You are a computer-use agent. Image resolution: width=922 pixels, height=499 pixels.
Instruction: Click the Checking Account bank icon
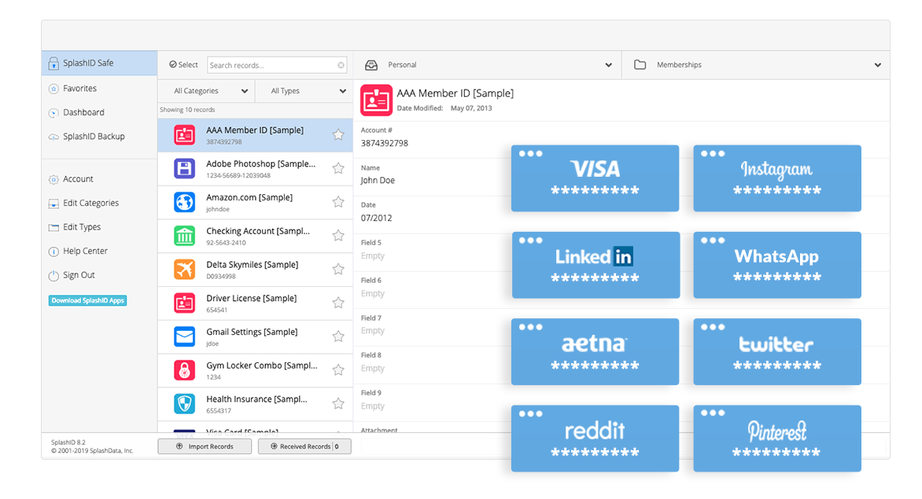click(x=185, y=236)
